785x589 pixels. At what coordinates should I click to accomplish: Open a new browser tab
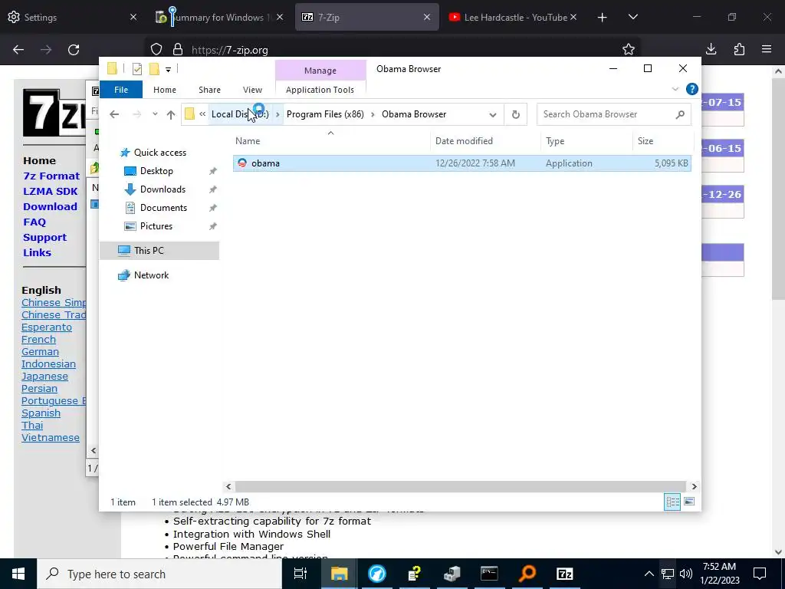point(602,18)
